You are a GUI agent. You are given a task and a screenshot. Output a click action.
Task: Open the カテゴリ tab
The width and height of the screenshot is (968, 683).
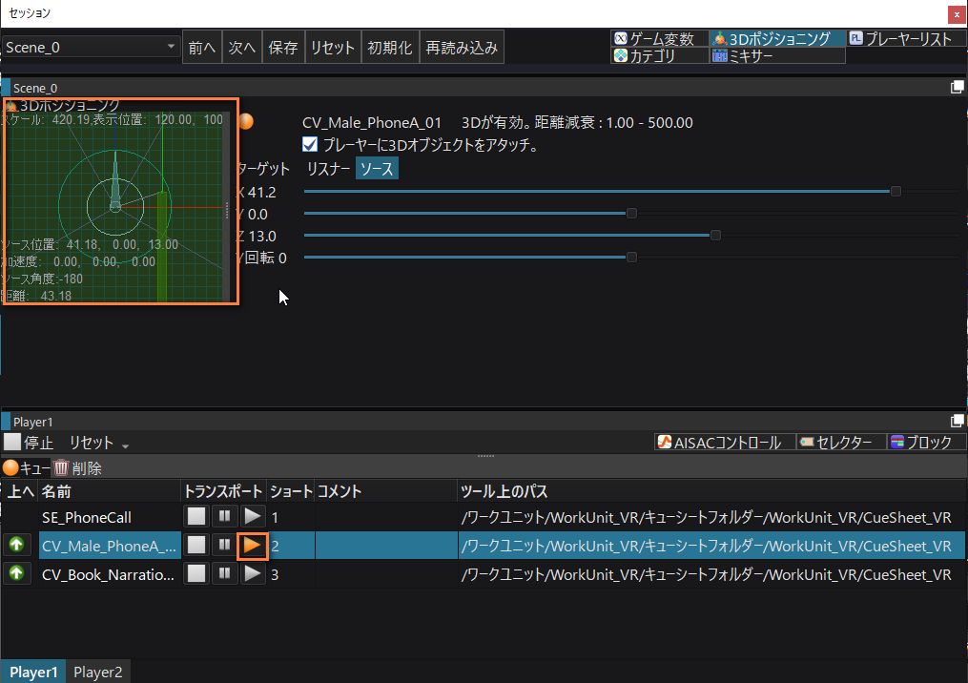pyautogui.click(x=659, y=55)
